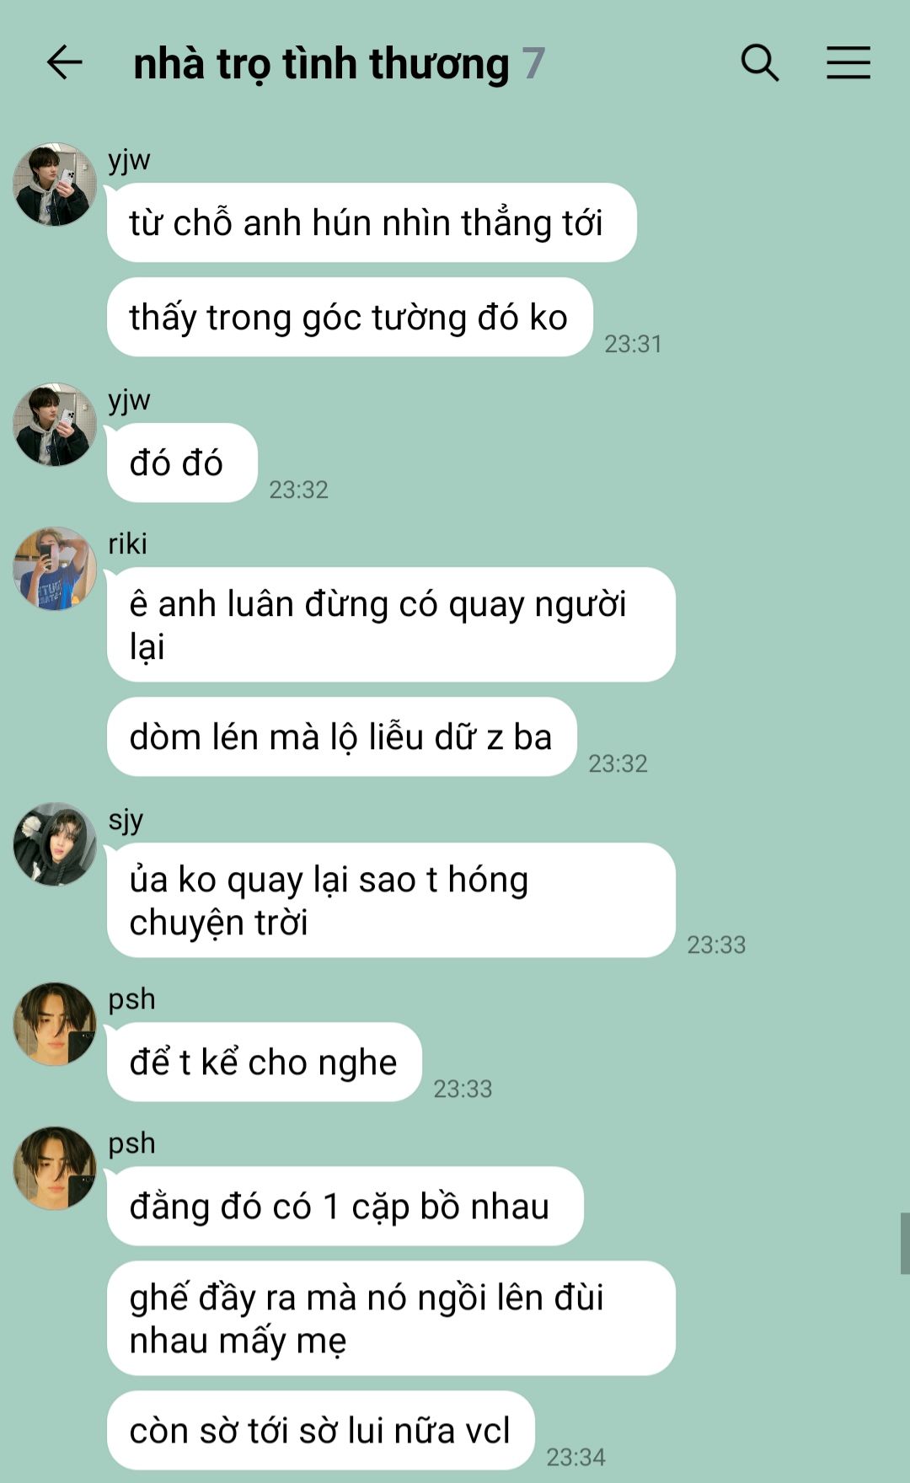Open yjw's avatar on first message
Screen dimensions: 910x1483
click(x=55, y=185)
